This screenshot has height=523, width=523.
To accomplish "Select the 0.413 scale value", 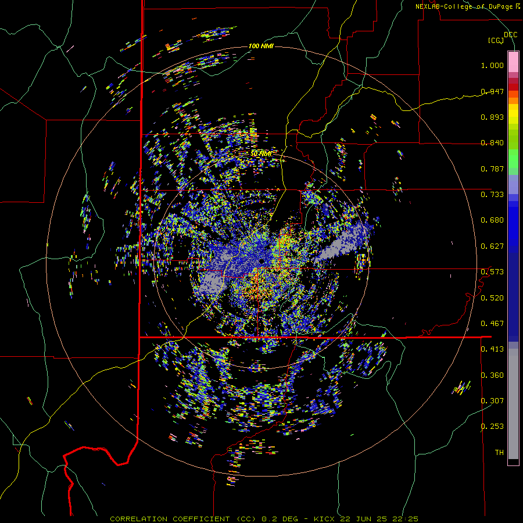I will click(x=492, y=349).
